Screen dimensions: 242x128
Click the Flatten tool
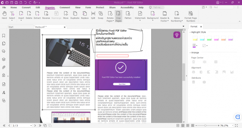click(x=128, y=15)
